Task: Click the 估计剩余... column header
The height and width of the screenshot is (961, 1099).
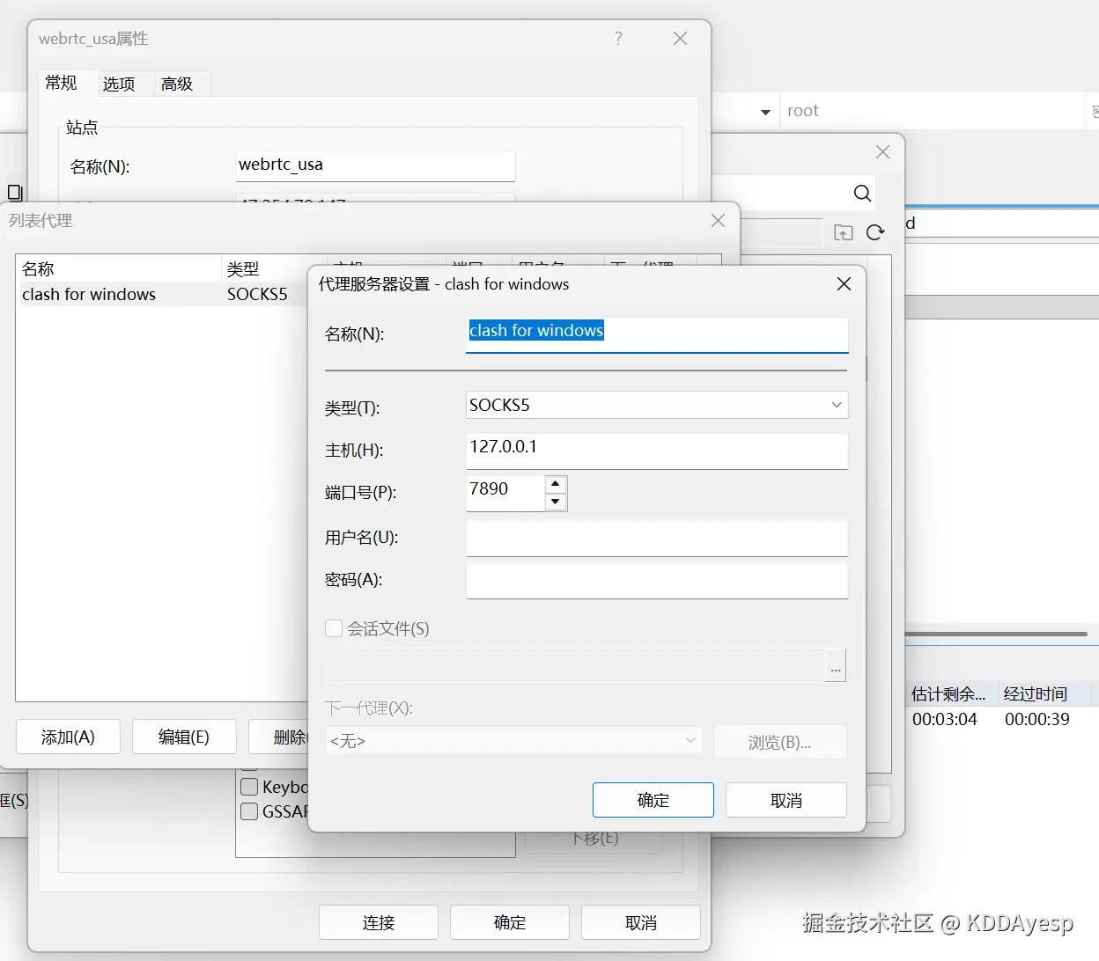Action: (x=951, y=693)
